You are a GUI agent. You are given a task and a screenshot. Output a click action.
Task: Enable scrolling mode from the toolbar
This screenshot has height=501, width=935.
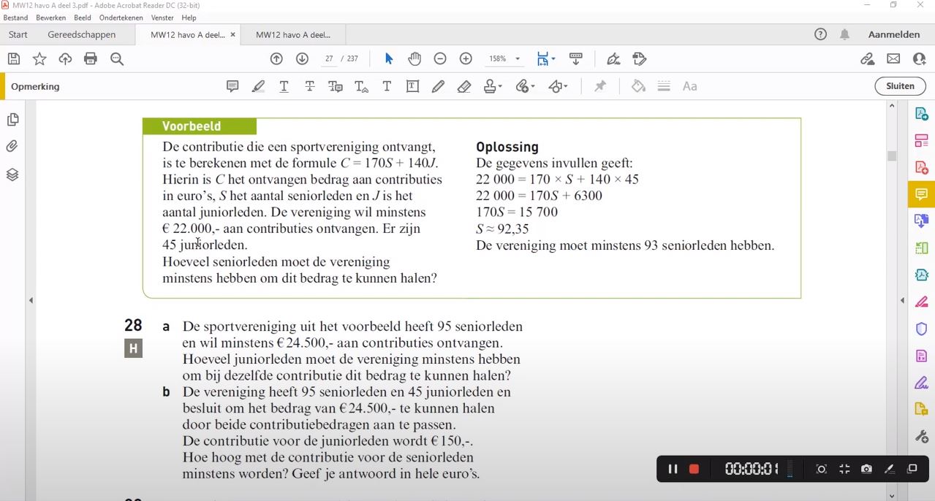[x=575, y=59]
